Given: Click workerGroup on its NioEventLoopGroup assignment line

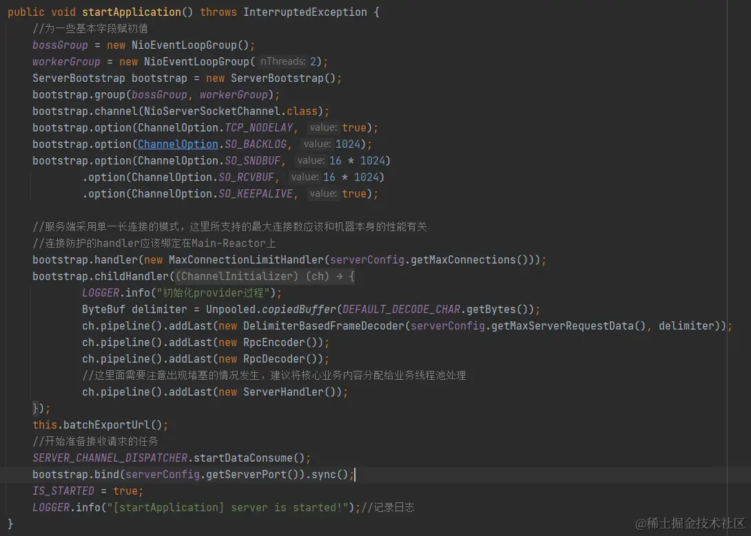Looking at the screenshot, I should pyautogui.click(x=67, y=62).
